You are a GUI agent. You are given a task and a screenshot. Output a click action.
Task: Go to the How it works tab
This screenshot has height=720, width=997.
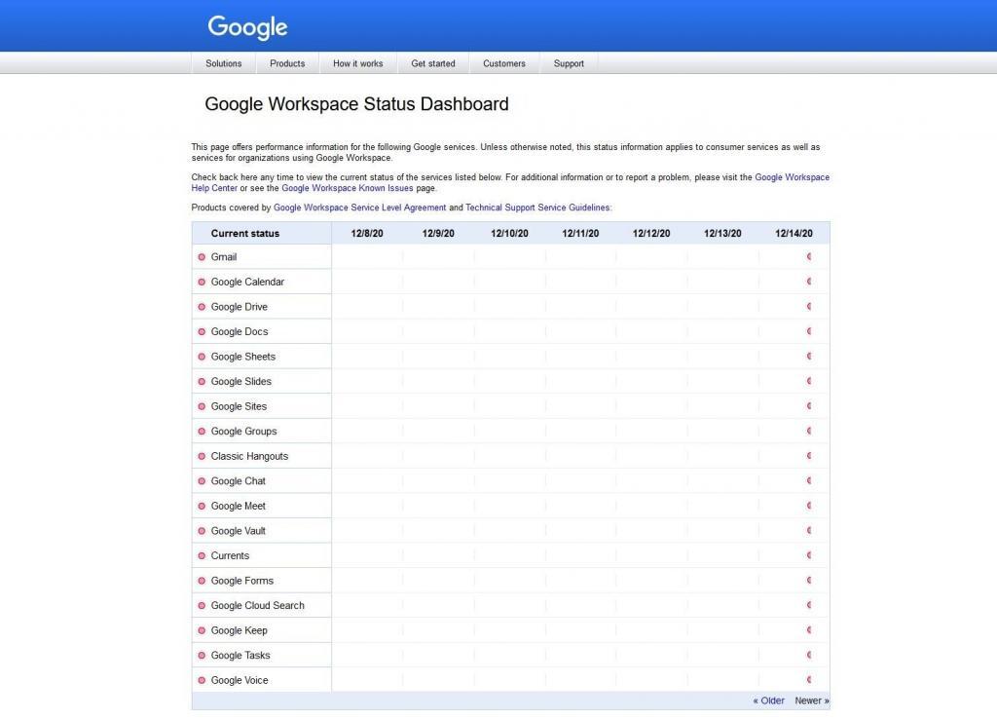[x=357, y=63]
